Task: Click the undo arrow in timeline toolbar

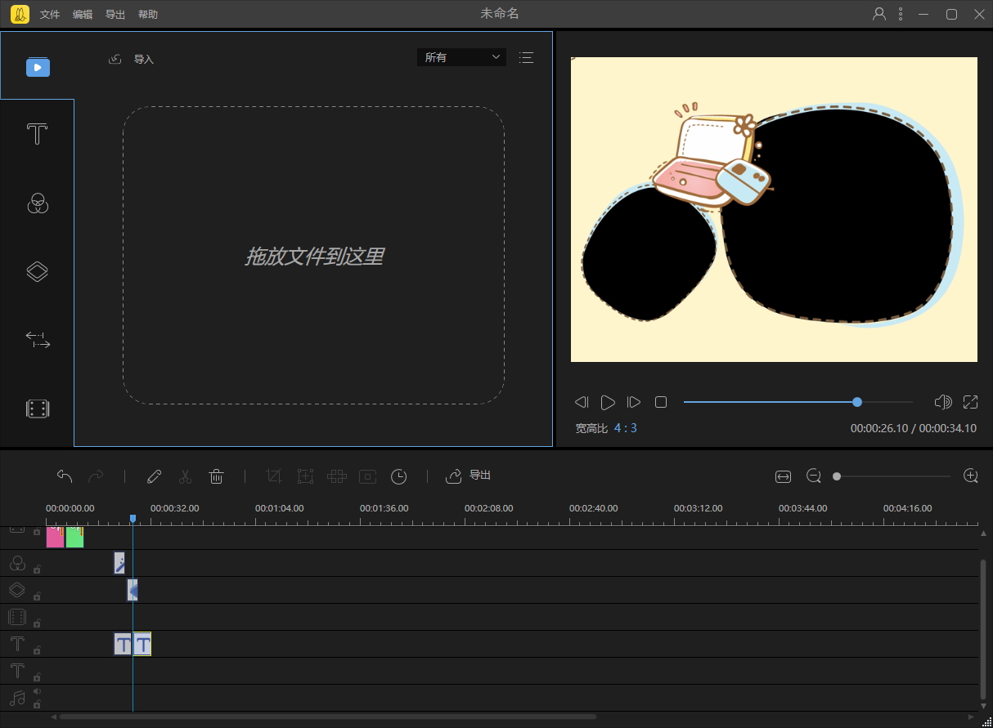Action: pos(65,476)
